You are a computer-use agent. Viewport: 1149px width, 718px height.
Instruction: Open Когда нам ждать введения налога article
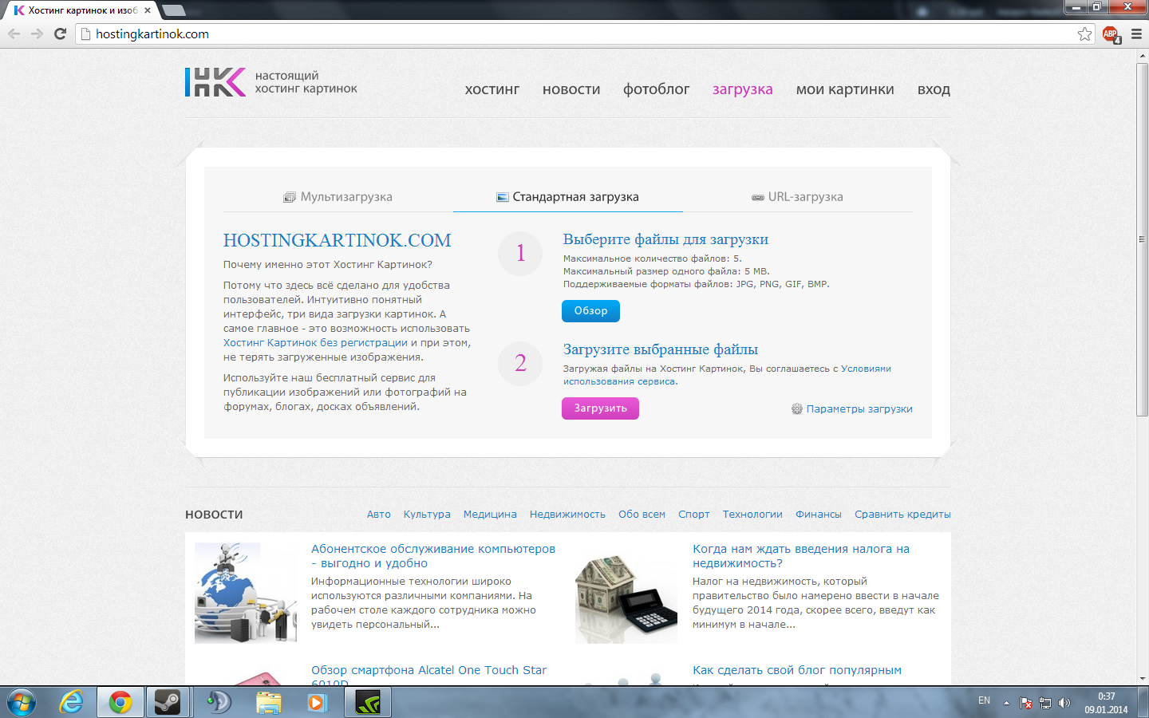(x=801, y=556)
